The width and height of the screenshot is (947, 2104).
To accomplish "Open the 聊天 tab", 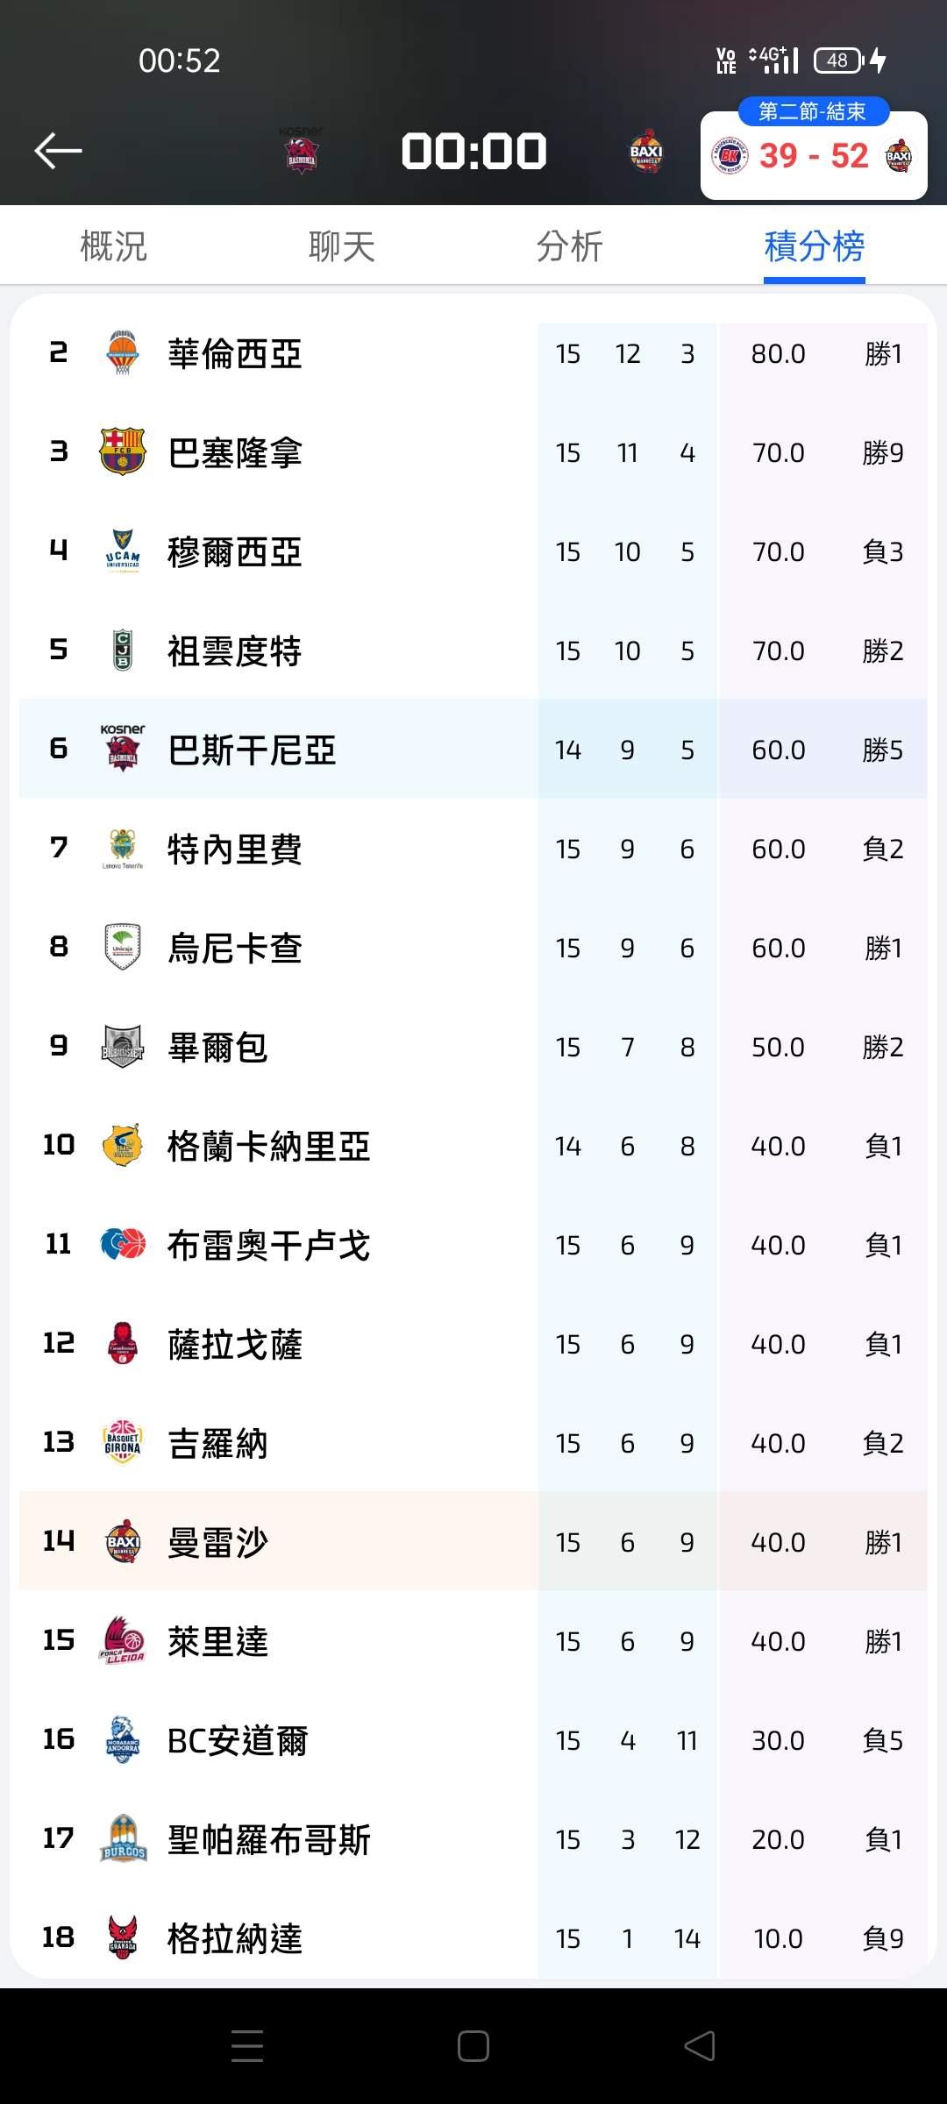I will (341, 246).
